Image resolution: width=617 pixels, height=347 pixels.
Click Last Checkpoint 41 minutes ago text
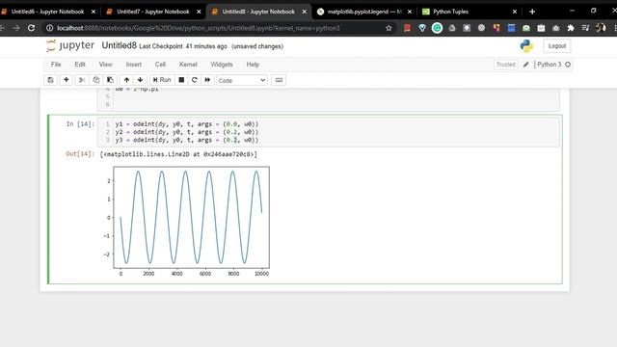[x=183, y=46]
